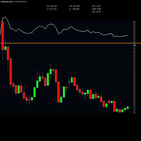Click the 659 label on price axis
The height and width of the screenshot is (141, 141).
[x=134, y=22]
